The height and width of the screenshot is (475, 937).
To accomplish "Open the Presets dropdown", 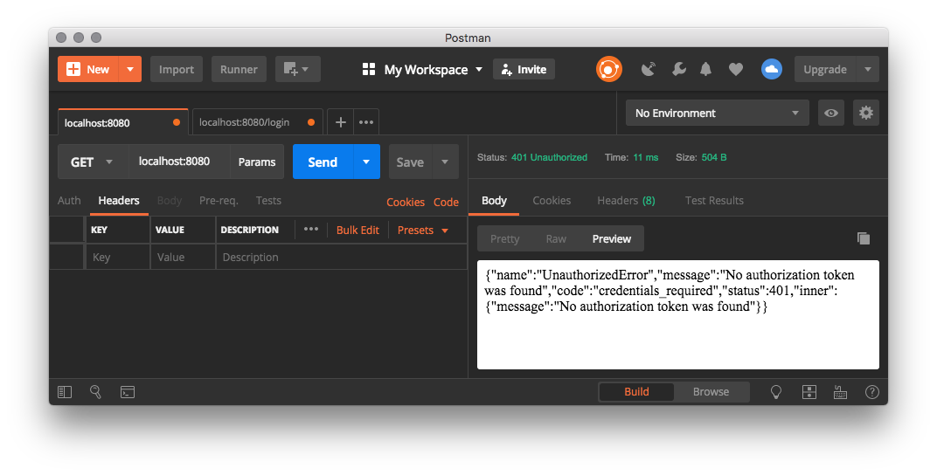I will (x=422, y=231).
